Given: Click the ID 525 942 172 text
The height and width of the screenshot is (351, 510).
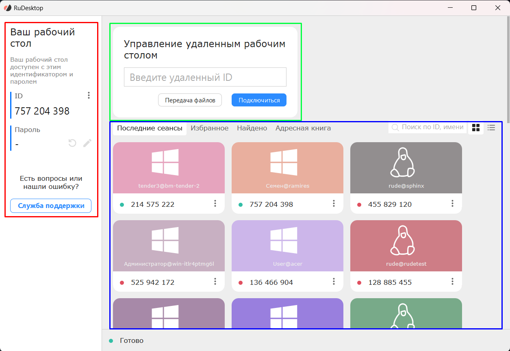Looking at the screenshot, I should pyautogui.click(x=152, y=282).
